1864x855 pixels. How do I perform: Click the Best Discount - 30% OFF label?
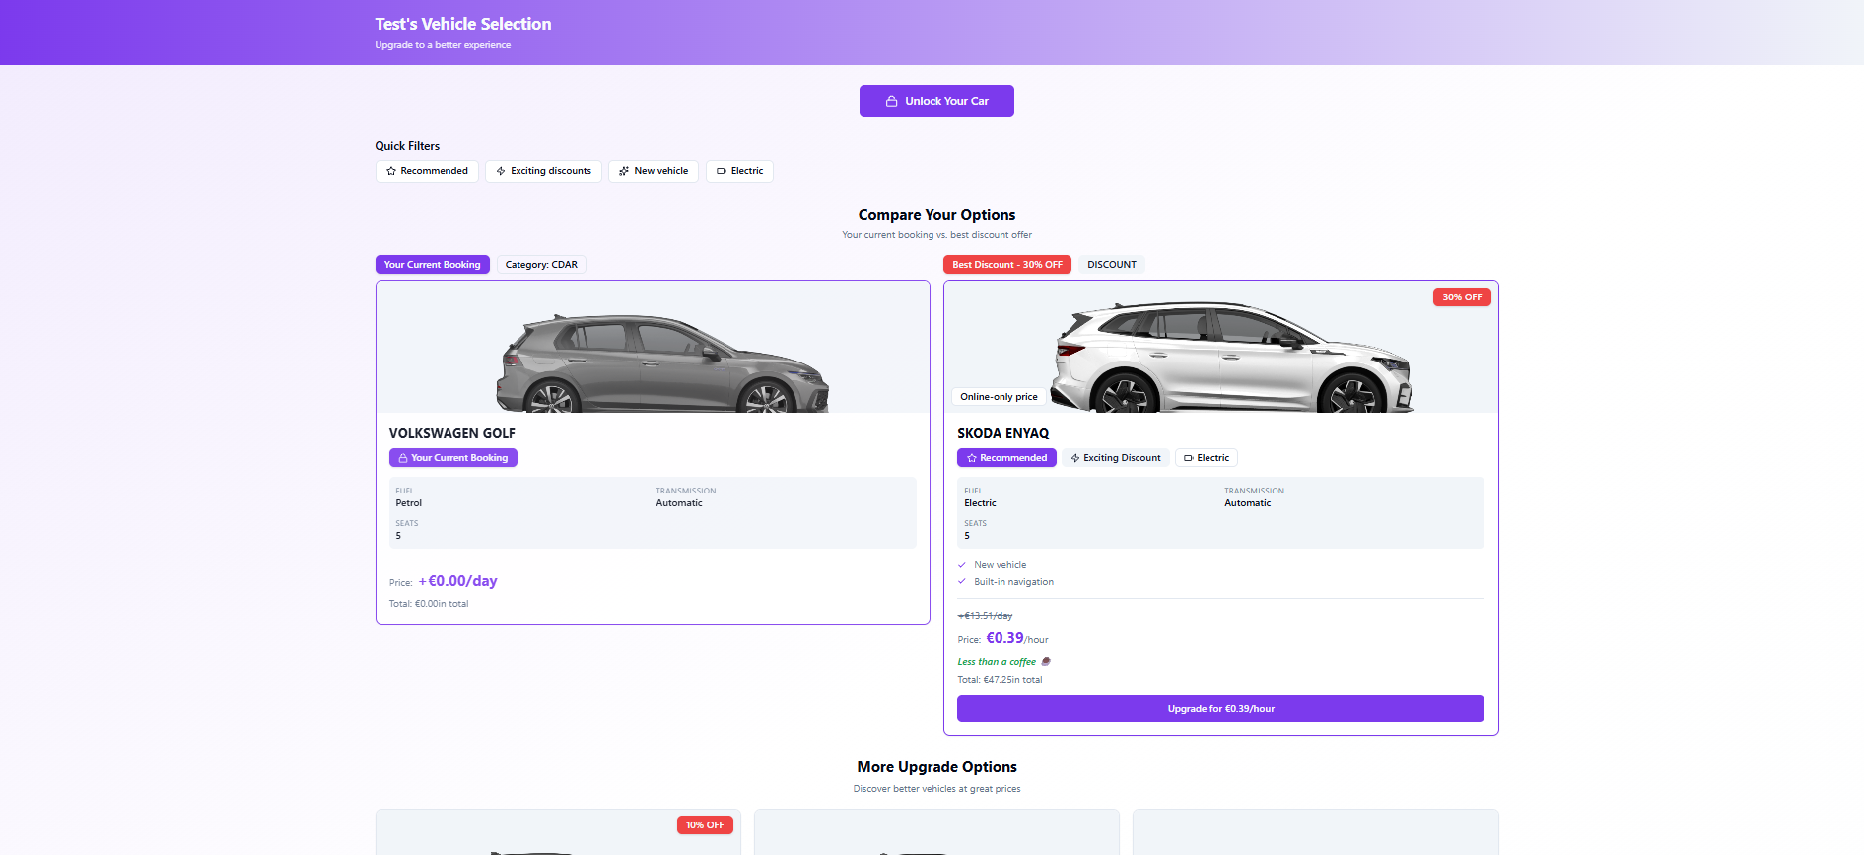pyautogui.click(x=1007, y=265)
